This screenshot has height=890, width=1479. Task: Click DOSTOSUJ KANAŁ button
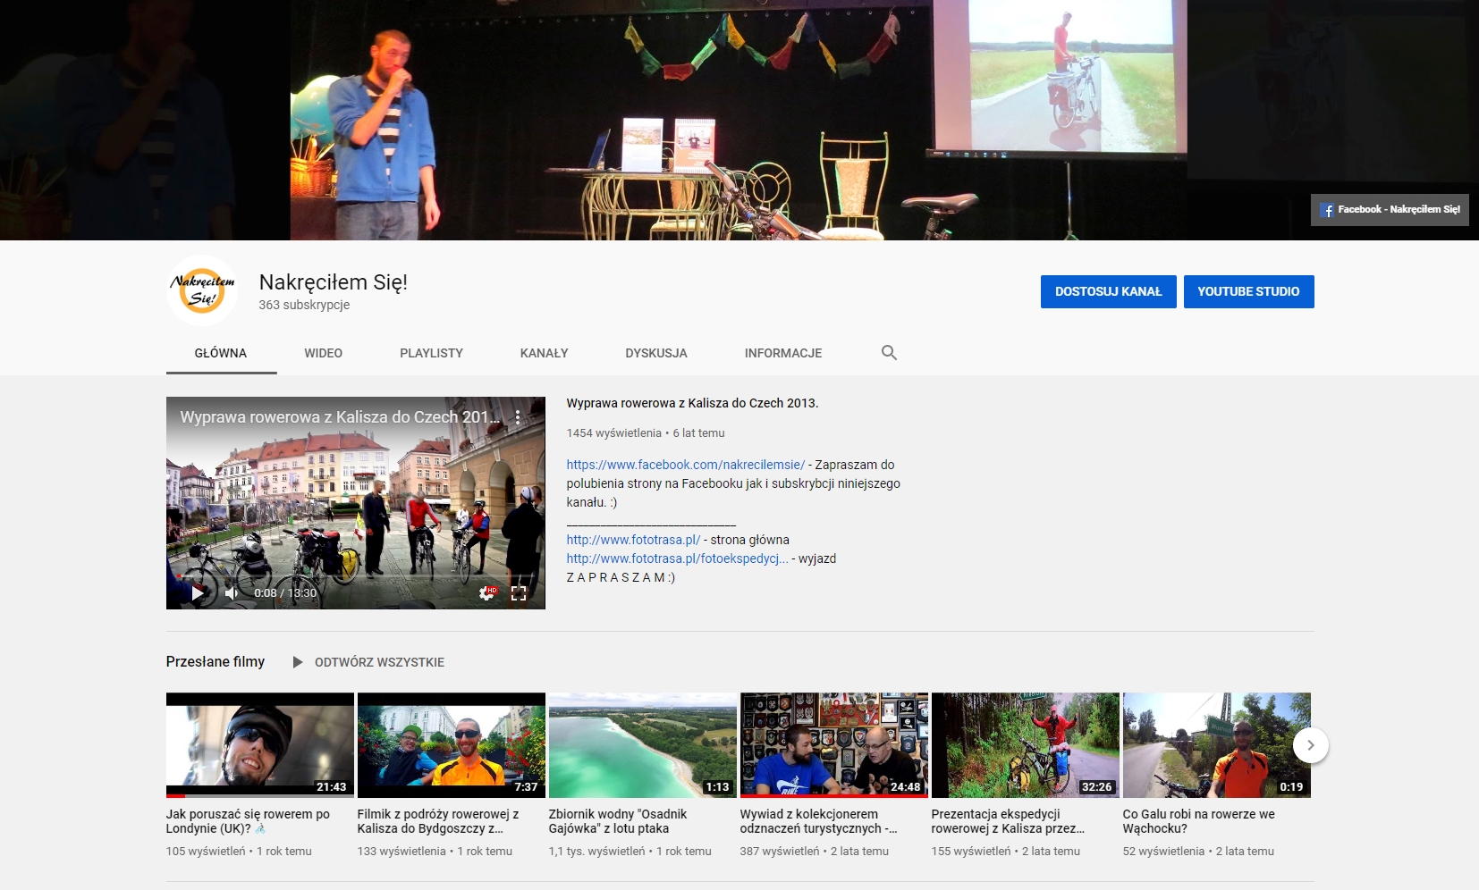[1109, 291]
